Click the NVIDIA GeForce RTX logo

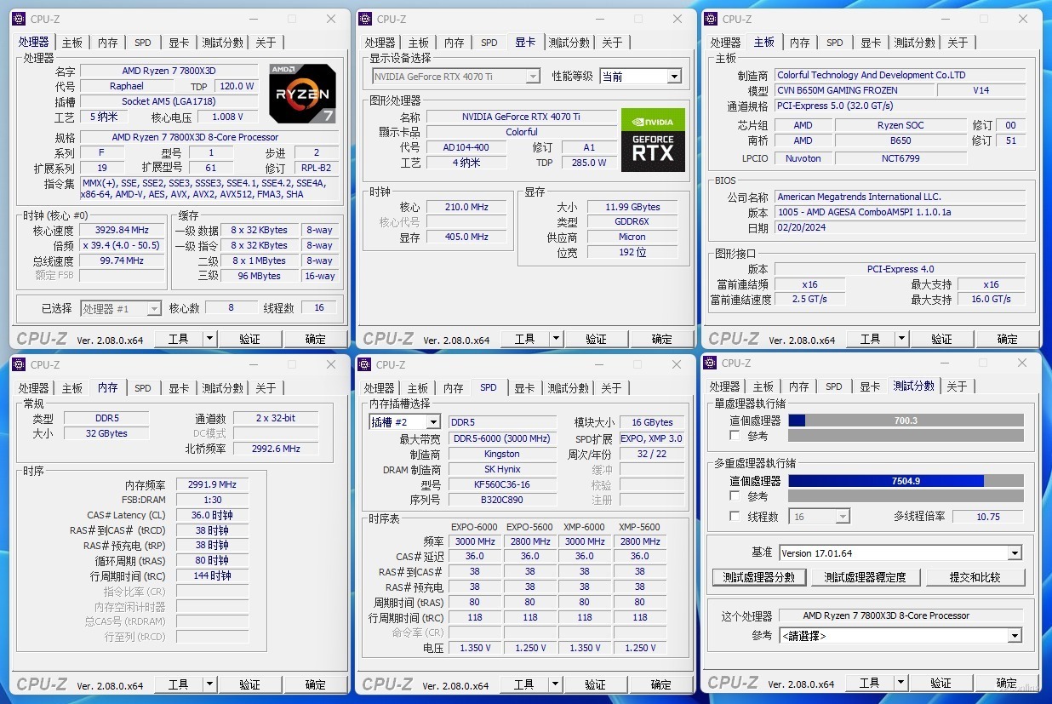pos(653,140)
